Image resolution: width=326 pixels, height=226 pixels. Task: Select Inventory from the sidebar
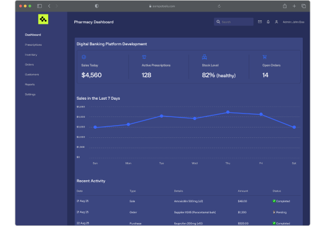tap(31, 54)
